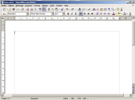
Task: Open Undo history dropdown arrow
Action: point(70,9)
